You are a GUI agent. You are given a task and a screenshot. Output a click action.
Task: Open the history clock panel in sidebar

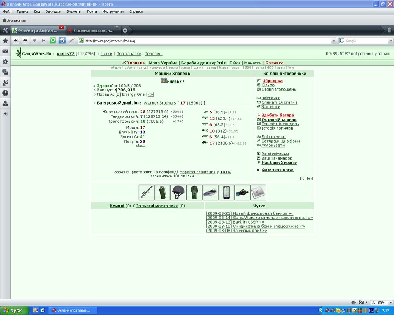point(5,93)
